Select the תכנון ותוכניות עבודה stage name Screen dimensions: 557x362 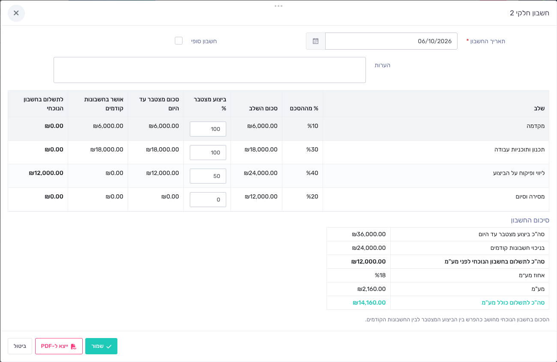tap(520, 149)
